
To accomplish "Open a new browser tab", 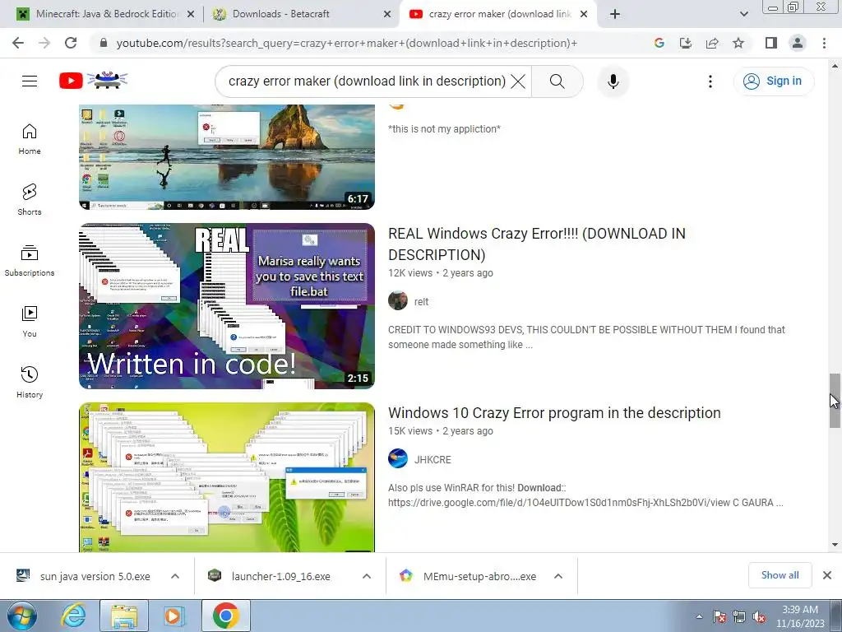I will (615, 15).
